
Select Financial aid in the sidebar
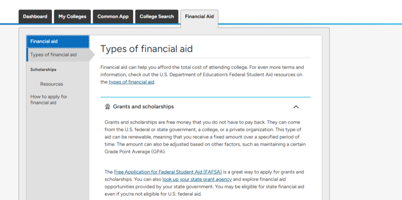(x=58, y=41)
